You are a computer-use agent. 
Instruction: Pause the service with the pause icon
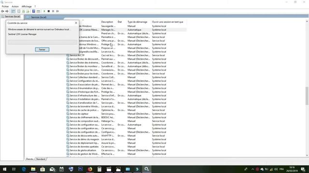pyautogui.click(x=53, y=11)
